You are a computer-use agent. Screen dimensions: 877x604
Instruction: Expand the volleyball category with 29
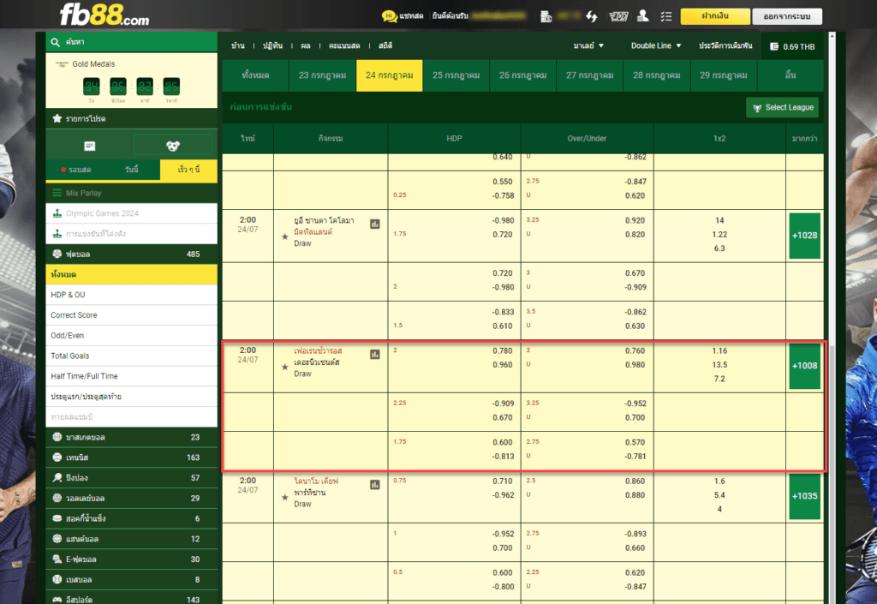[131, 498]
